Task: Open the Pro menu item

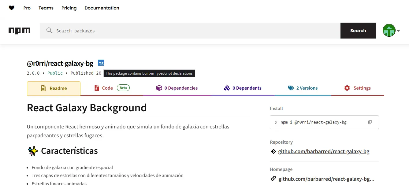Action: click(27, 8)
